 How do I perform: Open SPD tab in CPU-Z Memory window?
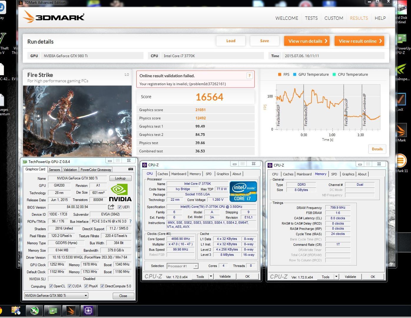[x=334, y=174]
